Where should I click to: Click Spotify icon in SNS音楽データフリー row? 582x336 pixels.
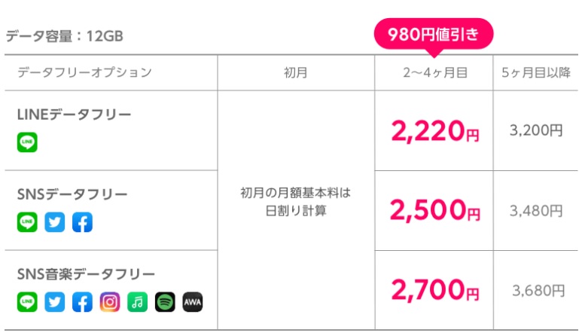[165, 302]
